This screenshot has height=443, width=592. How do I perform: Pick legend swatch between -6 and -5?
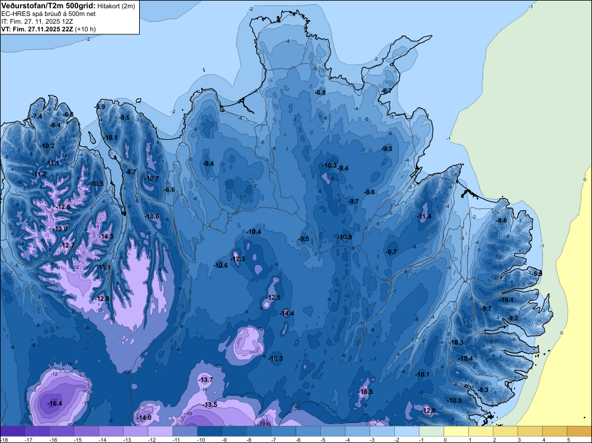308,431
